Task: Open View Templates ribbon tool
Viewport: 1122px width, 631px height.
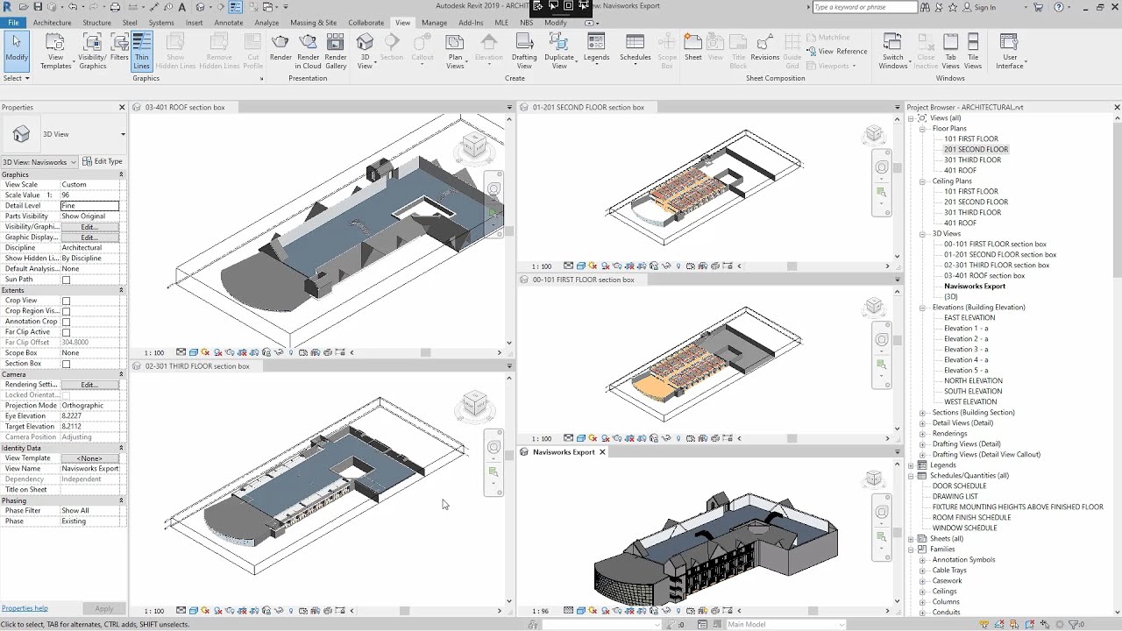Action: [55, 51]
